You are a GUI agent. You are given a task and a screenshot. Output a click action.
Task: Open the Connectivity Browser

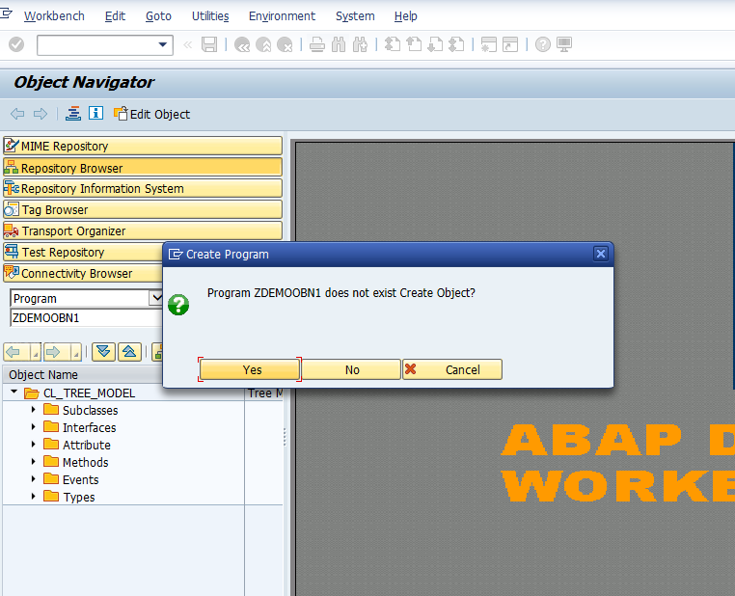point(83,273)
